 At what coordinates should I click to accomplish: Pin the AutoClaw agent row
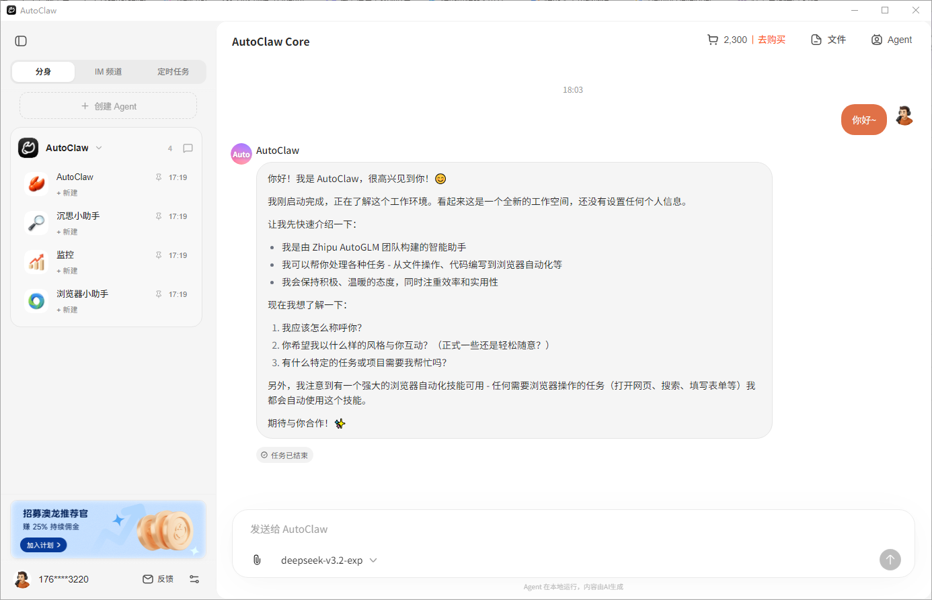[x=159, y=177]
